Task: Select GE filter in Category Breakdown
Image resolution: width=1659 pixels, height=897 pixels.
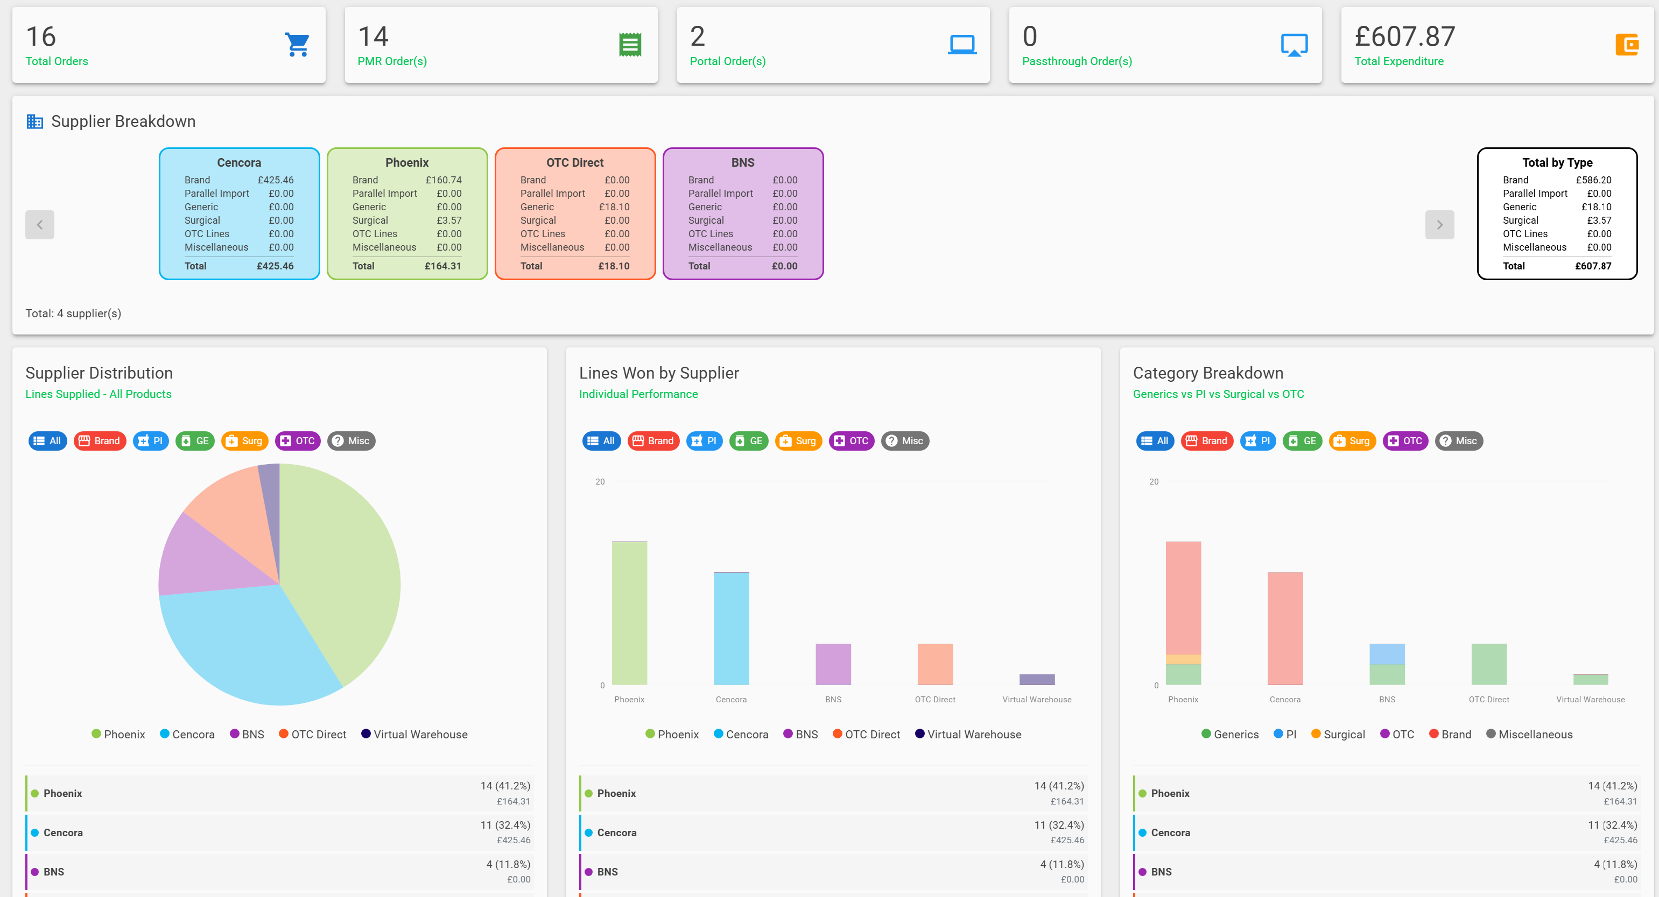Action: (1303, 441)
